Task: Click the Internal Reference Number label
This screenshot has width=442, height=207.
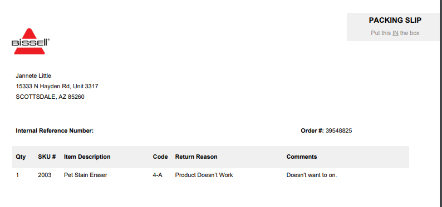Action: click(x=55, y=130)
